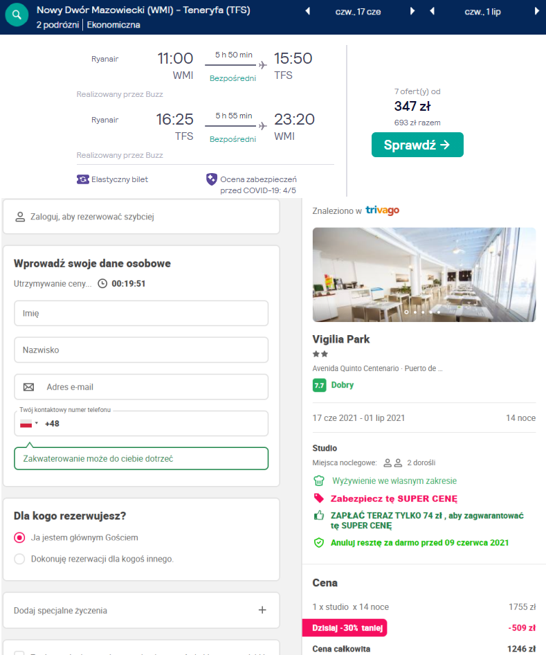Expand Dodaj specjalne życzenia with plus
The width and height of the screenshot is (546, 655).
(x=262, y=610)
